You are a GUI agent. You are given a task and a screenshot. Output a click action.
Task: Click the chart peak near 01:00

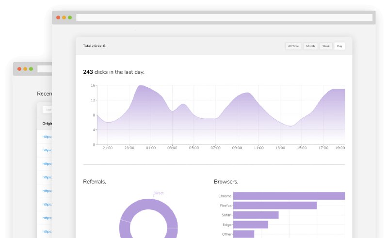(x=141, y=86)
